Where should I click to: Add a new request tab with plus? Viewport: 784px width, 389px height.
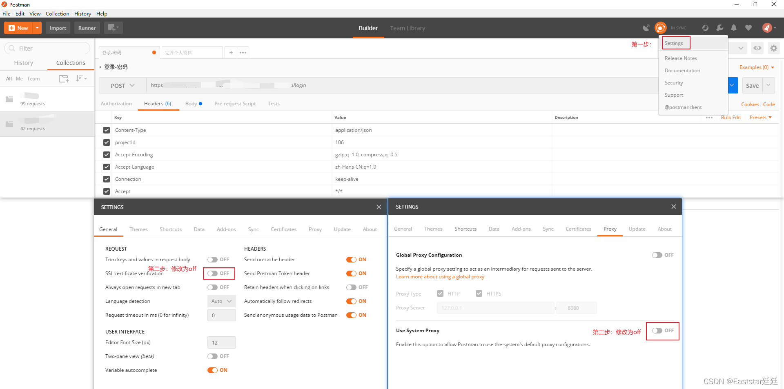point(231,53)
